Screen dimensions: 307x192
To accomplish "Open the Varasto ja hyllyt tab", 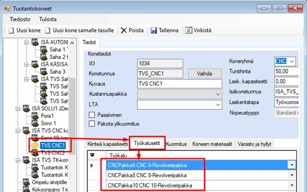I will click(x=255, y=144).
